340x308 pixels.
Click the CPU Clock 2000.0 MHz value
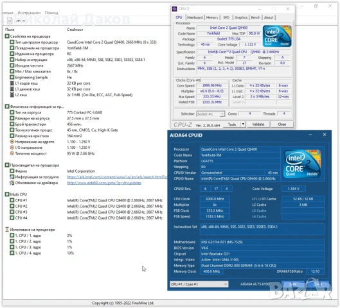(x=215, y=199)
